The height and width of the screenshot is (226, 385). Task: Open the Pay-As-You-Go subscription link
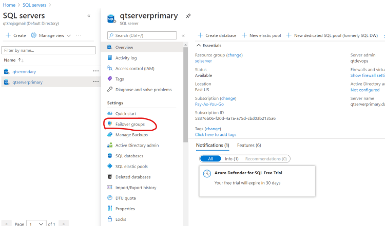209,104
